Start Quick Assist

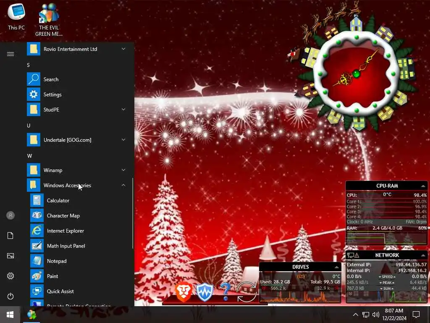tap(77, 291)
